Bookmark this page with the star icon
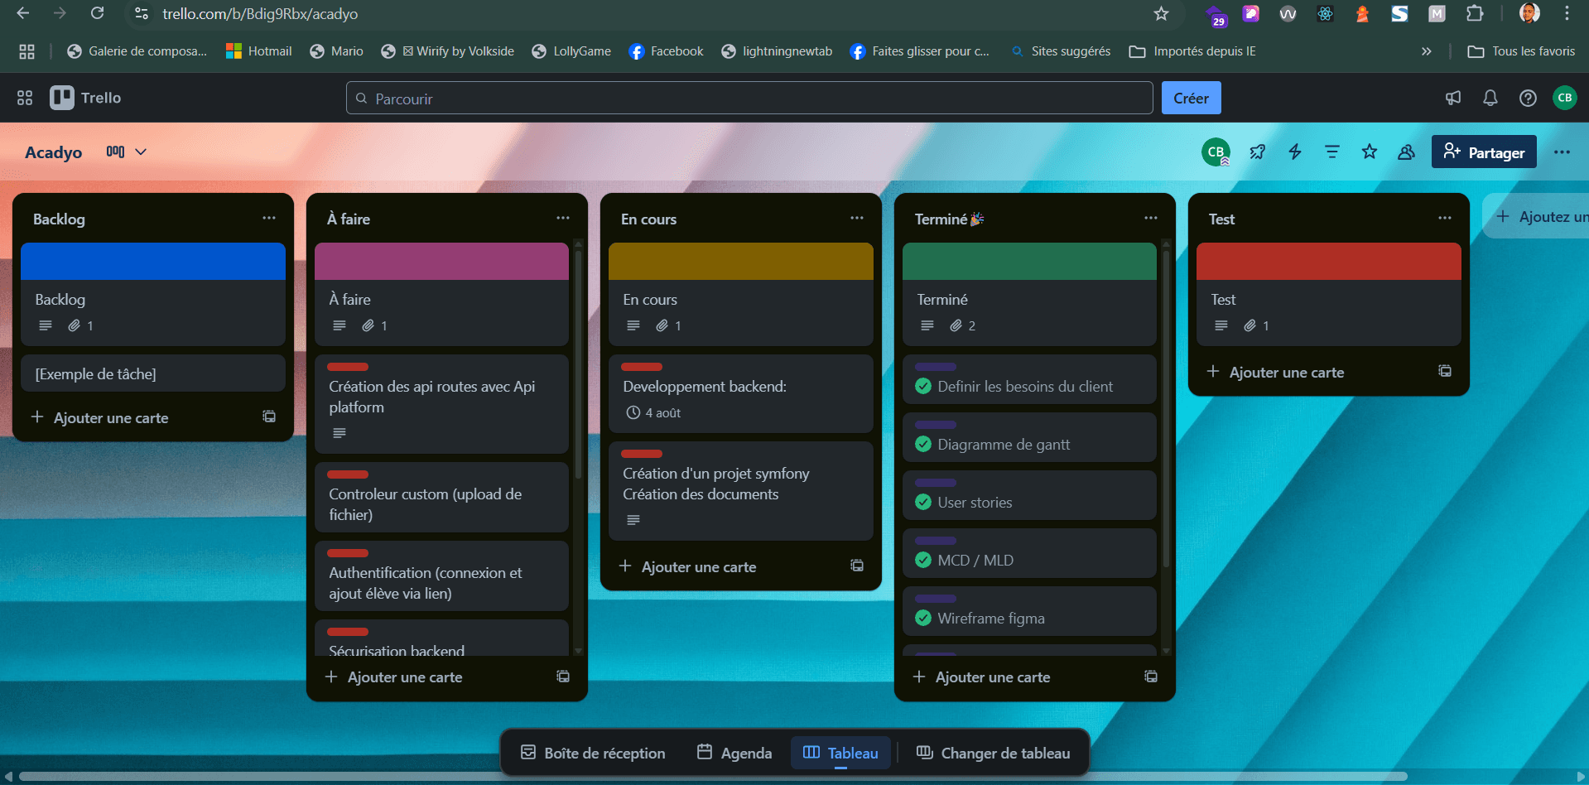 tap(1161, 13)
